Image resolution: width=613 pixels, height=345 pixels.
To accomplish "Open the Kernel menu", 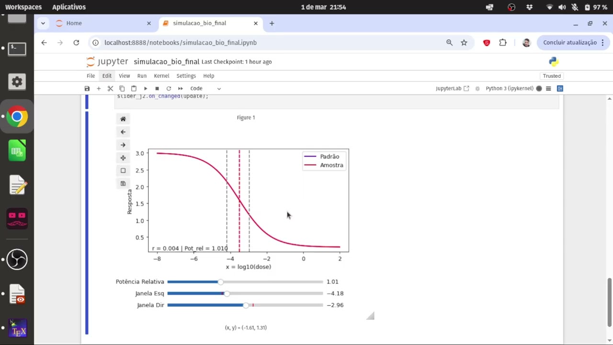I will click(161, 76).
